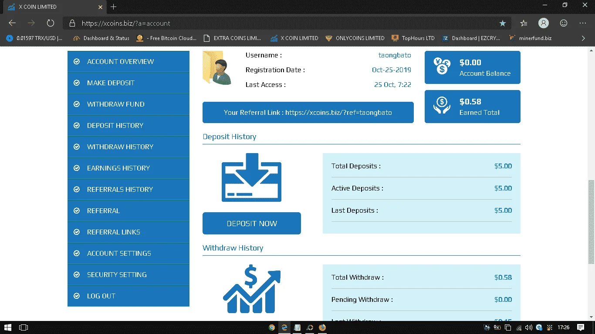Open the browser profile avatar
The height and width of the screenshot is (334, 595).
544,23
